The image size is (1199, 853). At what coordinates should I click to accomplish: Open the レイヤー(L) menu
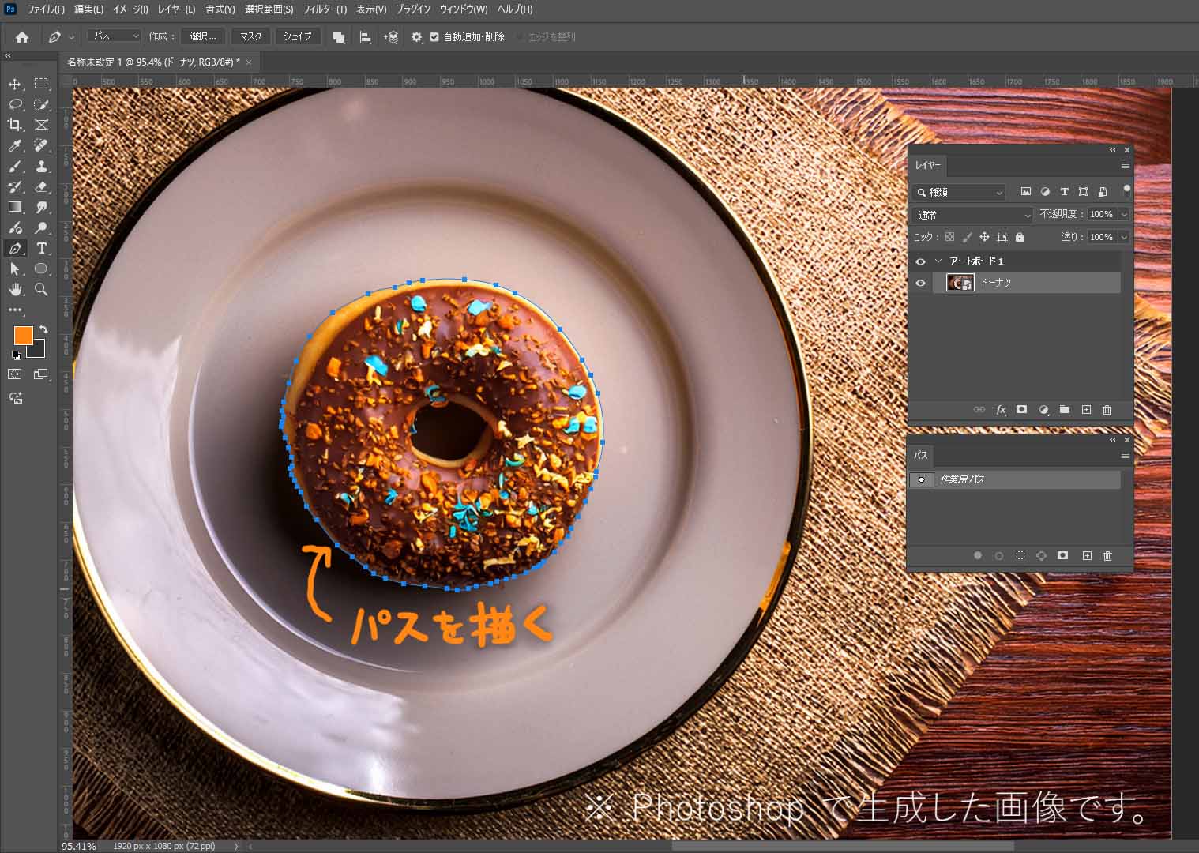pyautogui.click(x=176, y=9)
